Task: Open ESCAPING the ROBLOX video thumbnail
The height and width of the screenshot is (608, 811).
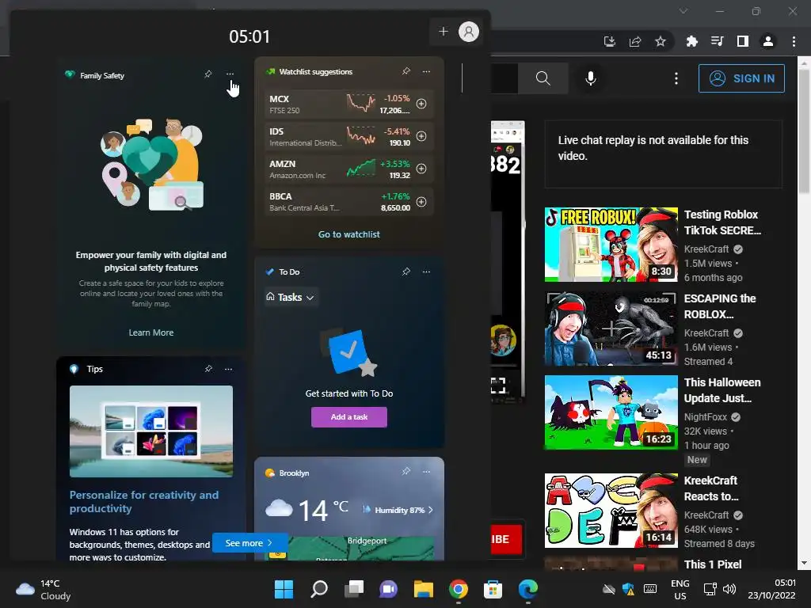Action: [x=611, y=329]
